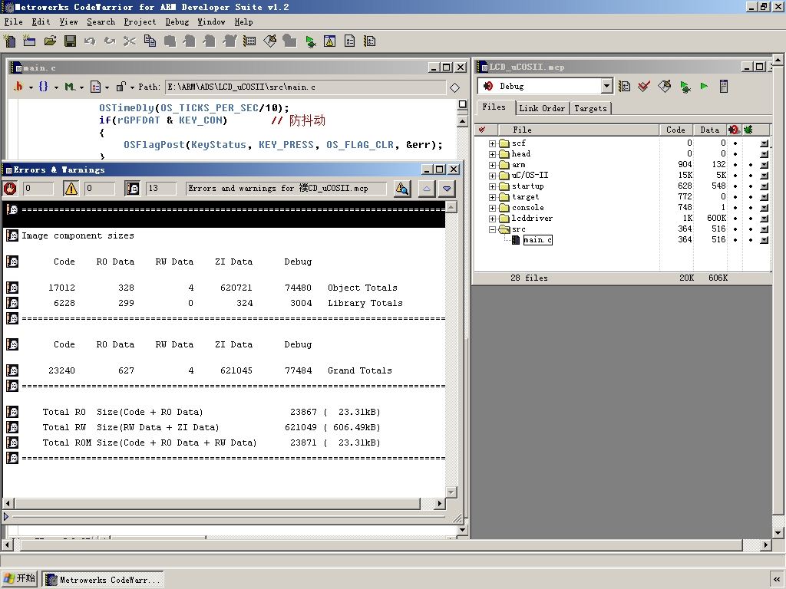Open the File menu
786x589 pixels.
click(x=14, y=22)
